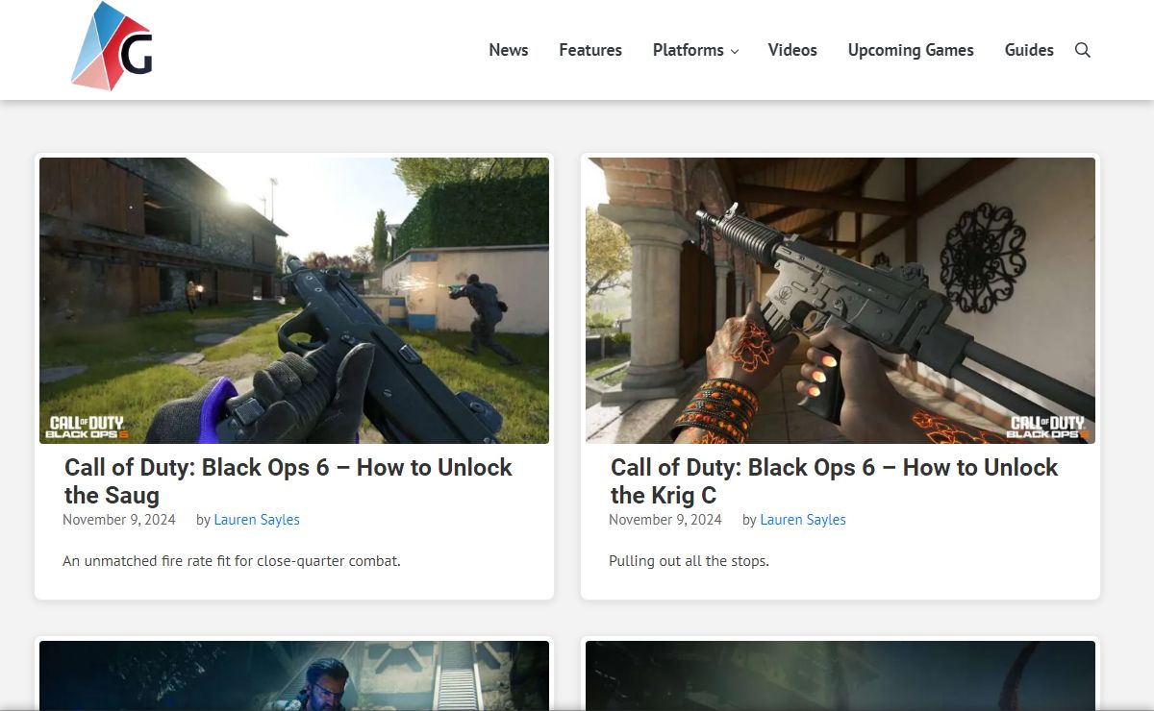
Task: Open the Saug gameplay thumbnail image
Action: (x=294, y=301)
